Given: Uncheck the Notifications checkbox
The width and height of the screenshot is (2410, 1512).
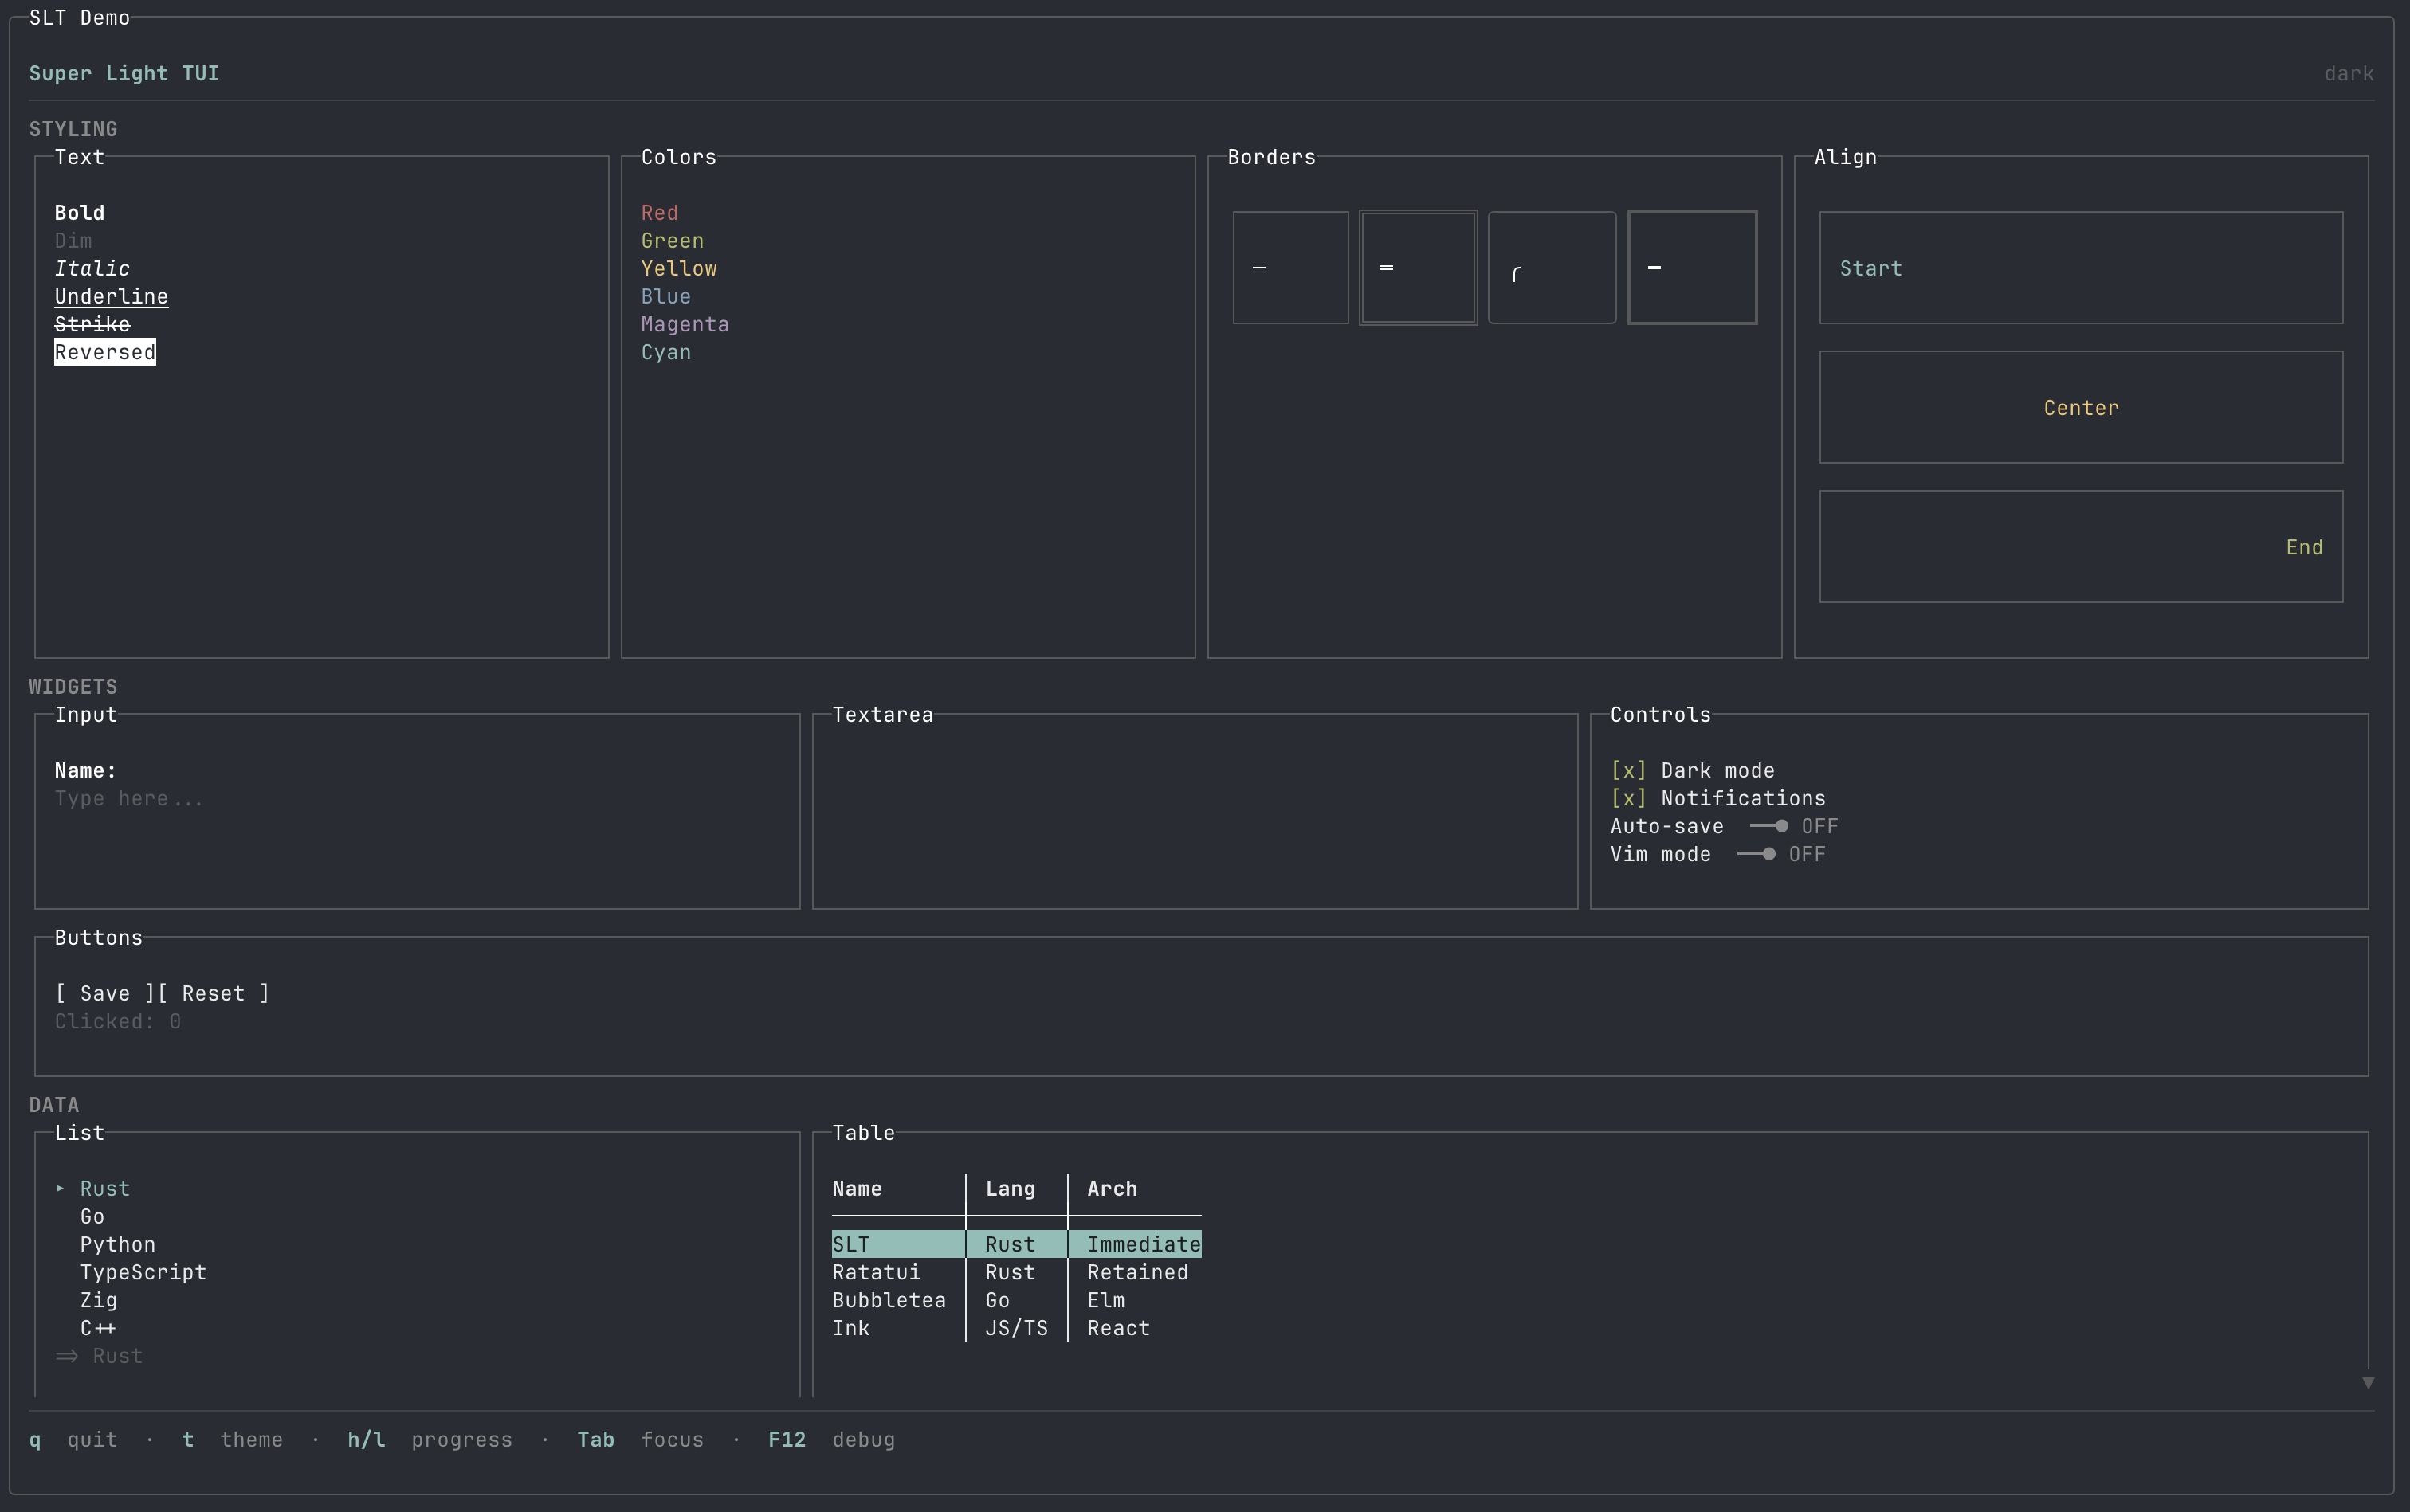Looking at the screenshot, I should 1629,798.
